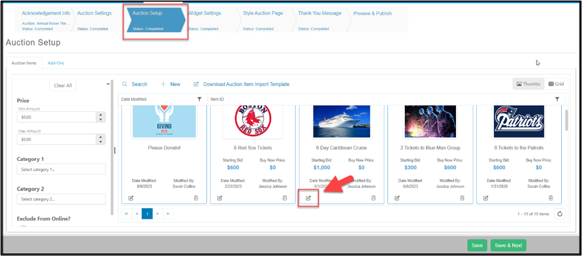Refresh the auction items list
The width and height of the screenshot is (582, 256).
[559, 214]
